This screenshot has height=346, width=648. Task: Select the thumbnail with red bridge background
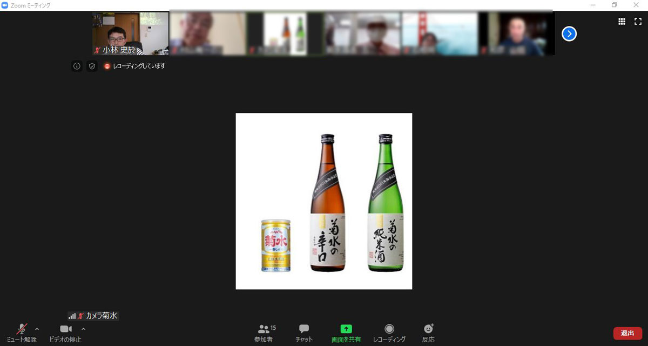pyautogui.click(x=440, y=34)
